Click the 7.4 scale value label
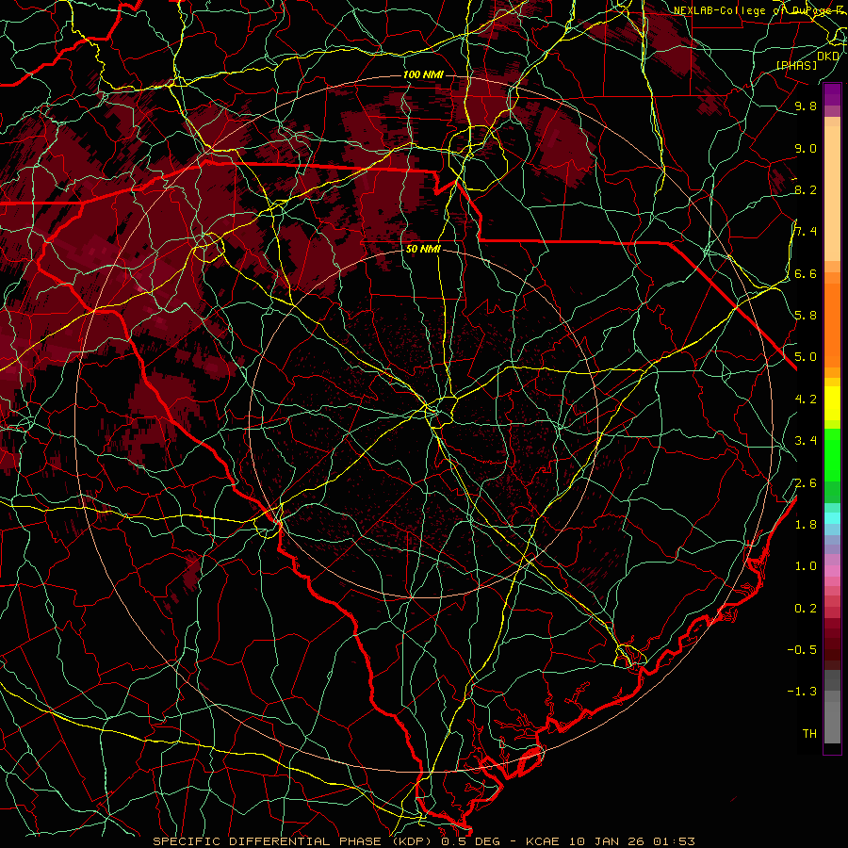 (x=806, y=232)
